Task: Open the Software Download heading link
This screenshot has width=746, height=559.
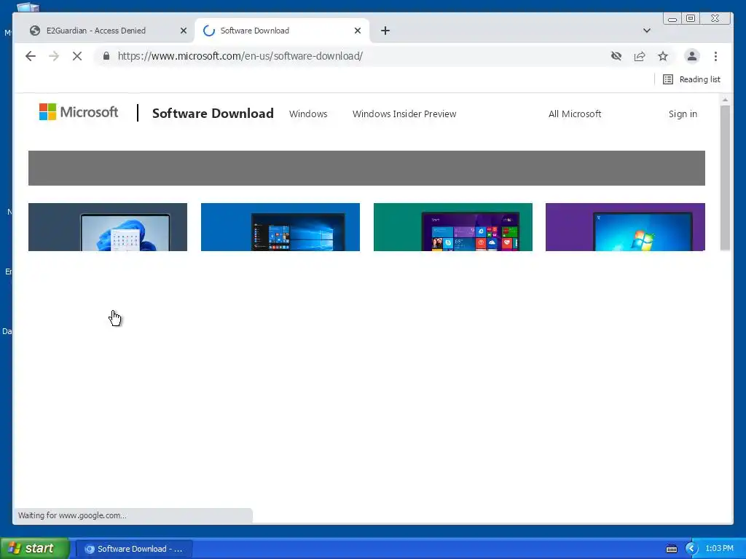Action: [x=213, y=113]
